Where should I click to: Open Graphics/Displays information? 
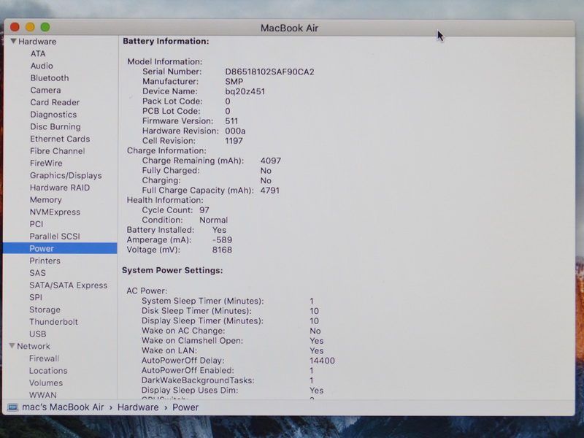[x=66, y=175]
